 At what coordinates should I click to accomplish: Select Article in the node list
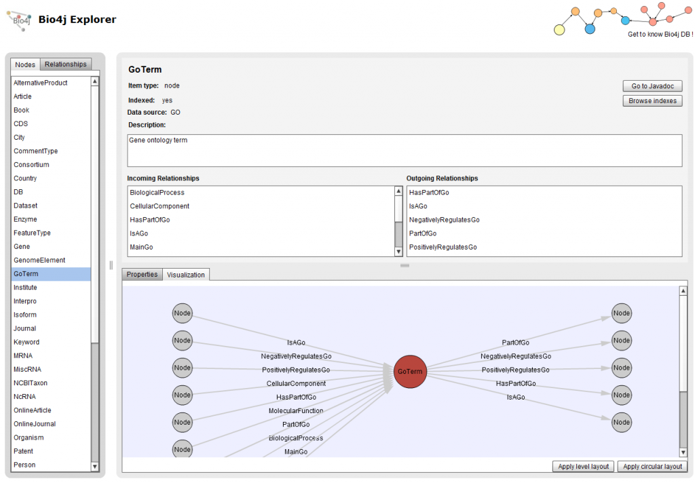(x=51, y=96)
